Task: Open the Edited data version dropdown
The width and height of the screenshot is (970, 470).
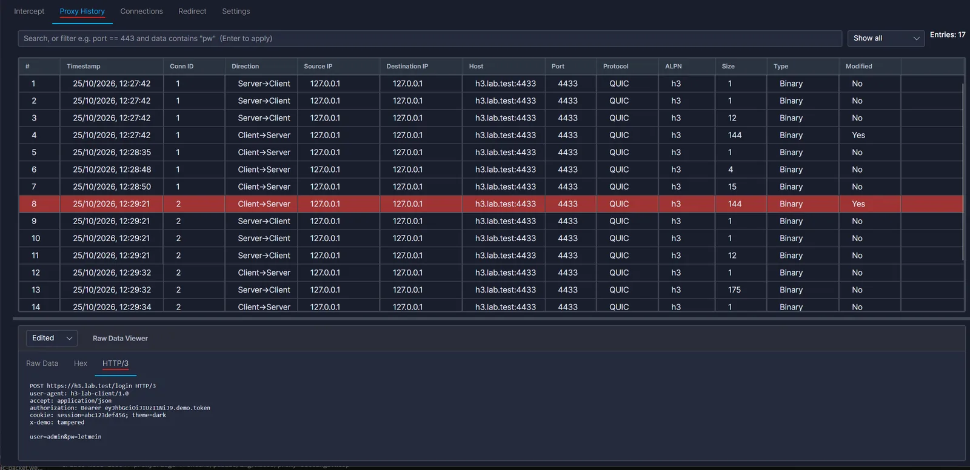Action: pyautogui.click(x=52, y=338)
